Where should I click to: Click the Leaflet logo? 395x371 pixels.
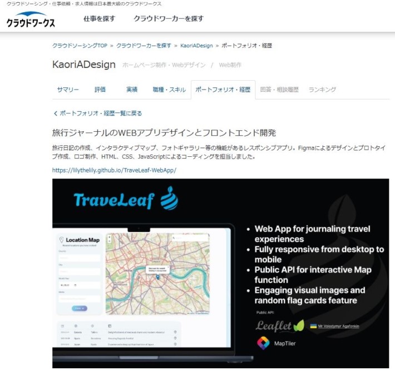pos(280,325)
